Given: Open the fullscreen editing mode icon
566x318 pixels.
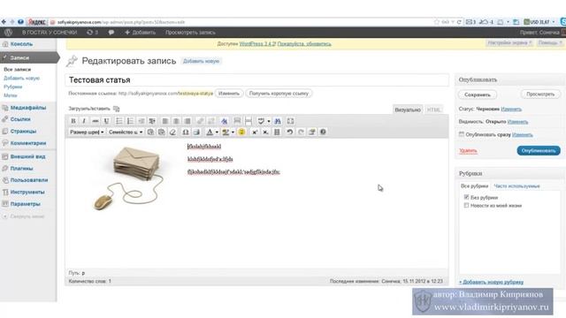Looking at the screenshot, I should pyautogui.click(x=290, y=121).
